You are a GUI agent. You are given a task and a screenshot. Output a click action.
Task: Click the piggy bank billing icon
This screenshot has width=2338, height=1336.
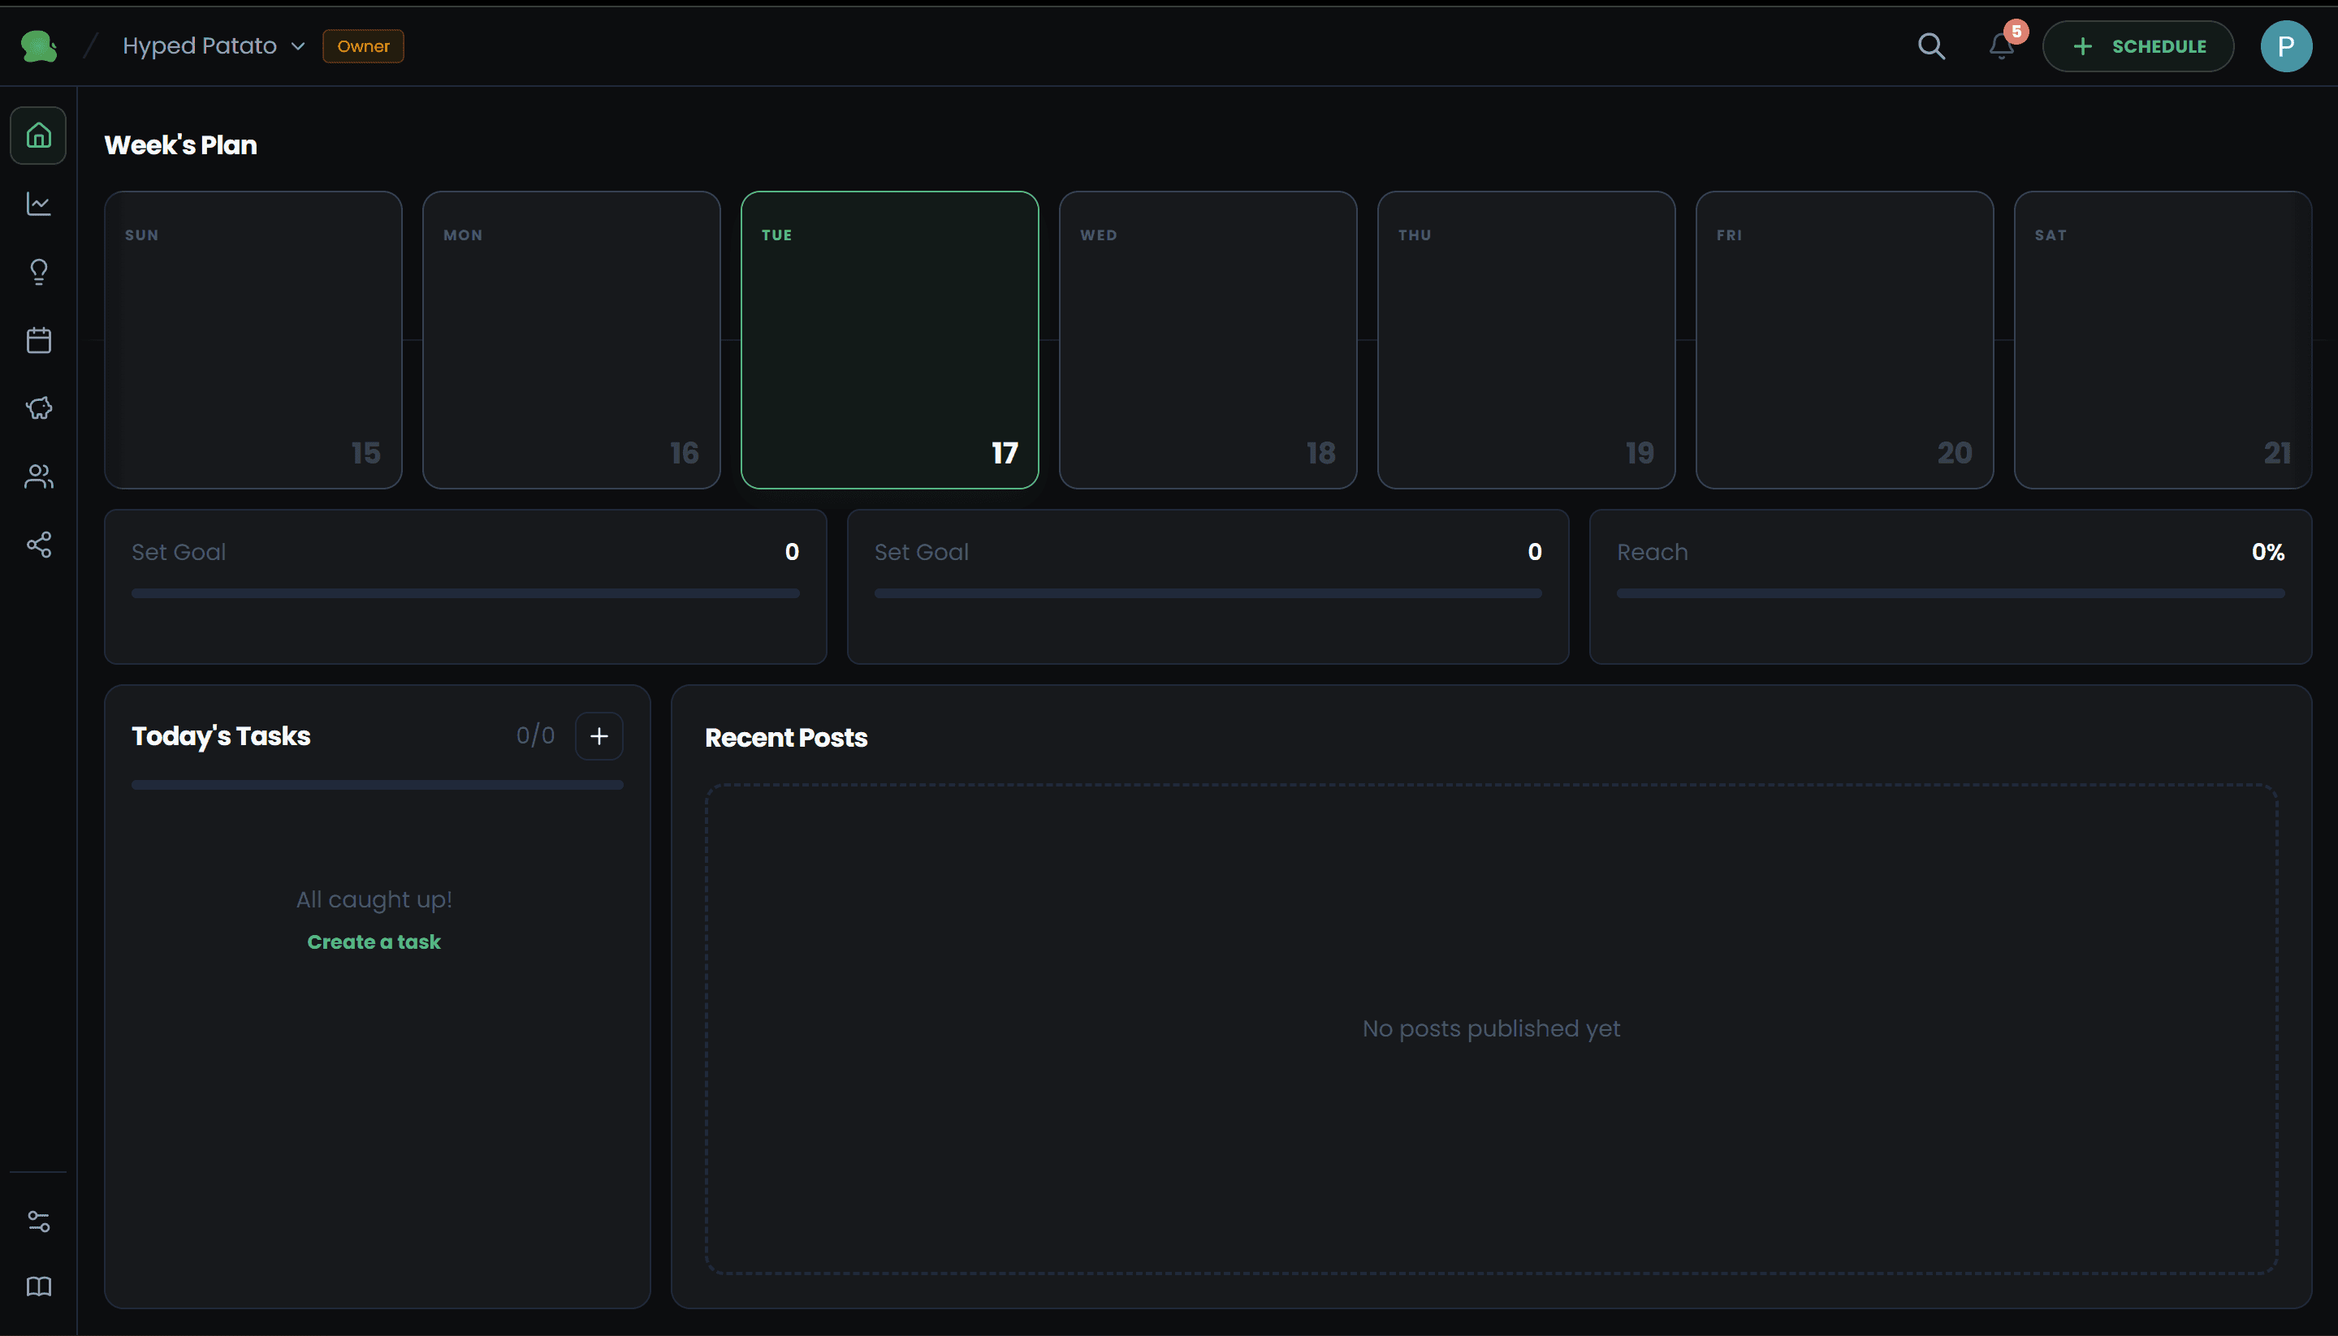pyautogui.click(x=37, y=408)
